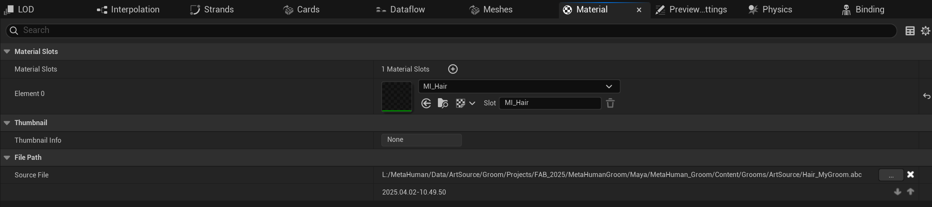Click the Source File path text
The image size is (932, 207).
click(x=622, y=175)
